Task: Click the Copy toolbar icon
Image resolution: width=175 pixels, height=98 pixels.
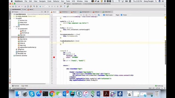Action: (28, 7)
